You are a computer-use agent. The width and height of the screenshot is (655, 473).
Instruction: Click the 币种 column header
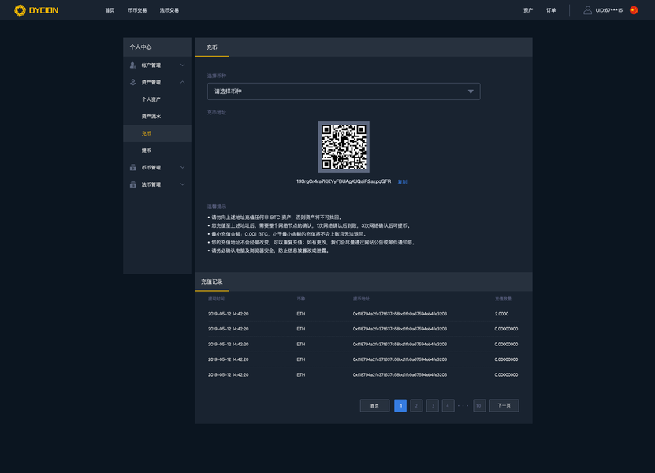tap(301, 299)
